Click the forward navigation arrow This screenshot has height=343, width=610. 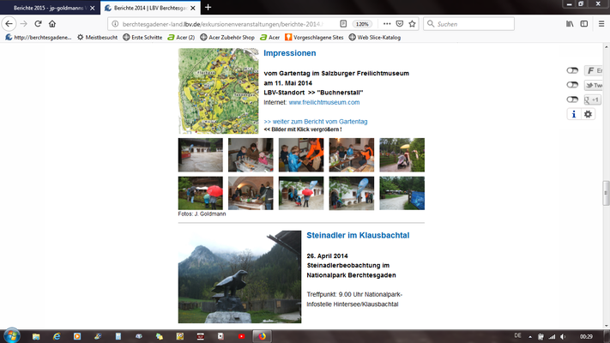point(24,24)
